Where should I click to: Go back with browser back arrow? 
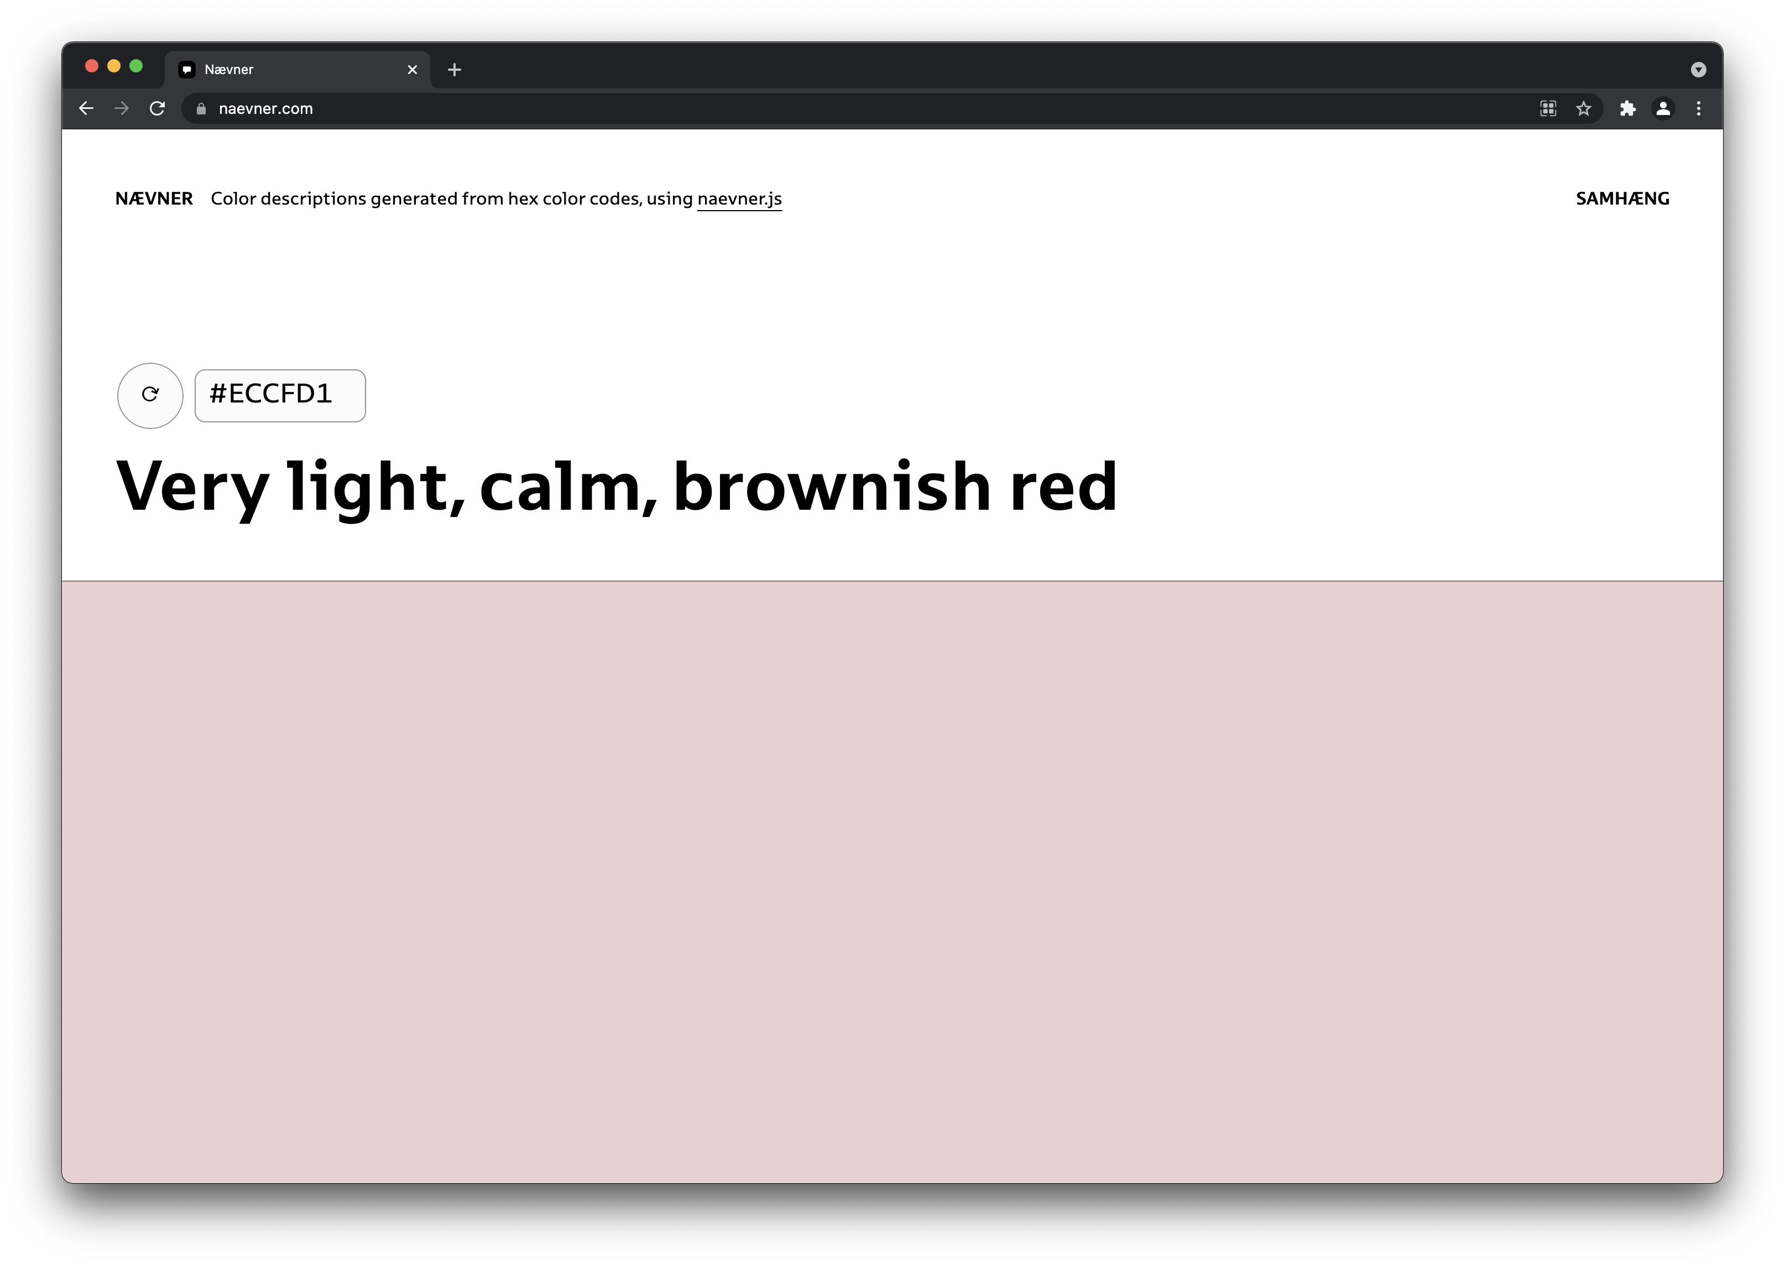(86, 109)
